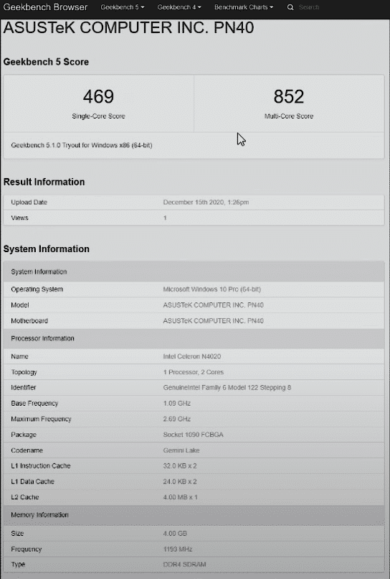
Task: Click the Views row label
Action: coord(19,218)
